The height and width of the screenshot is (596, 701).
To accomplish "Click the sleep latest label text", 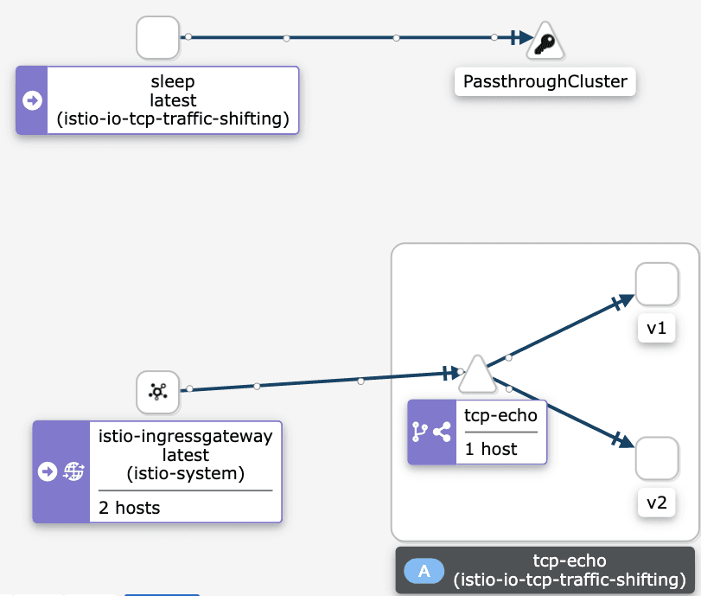I will tap(173, 100).
